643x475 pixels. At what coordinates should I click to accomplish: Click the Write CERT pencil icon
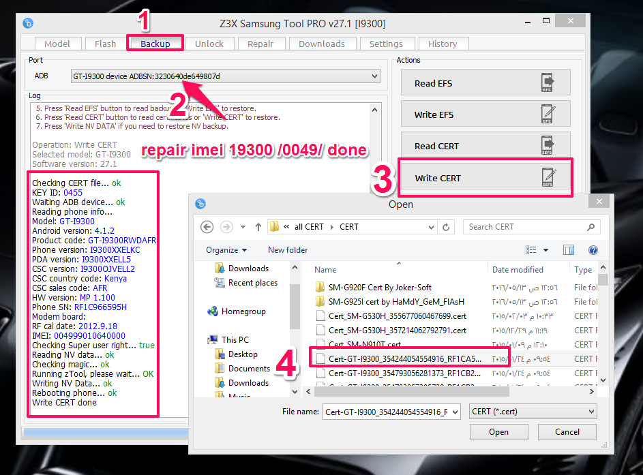pyautogui.click(x=548, y=177)
